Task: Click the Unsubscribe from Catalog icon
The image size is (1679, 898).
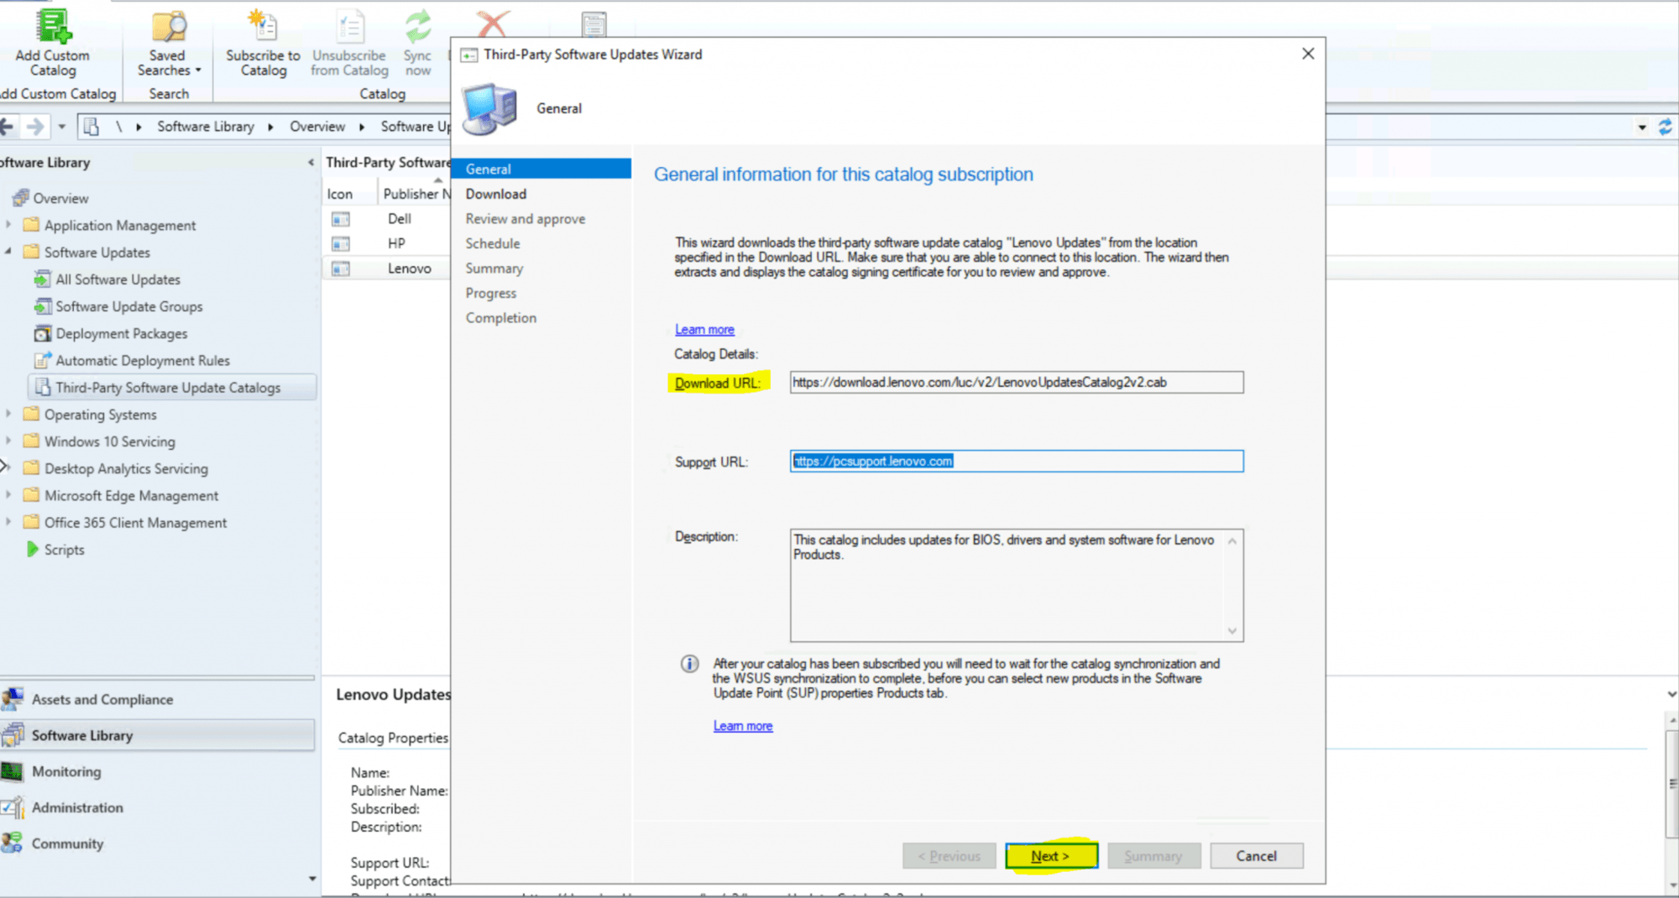Action: click(348, 25)
